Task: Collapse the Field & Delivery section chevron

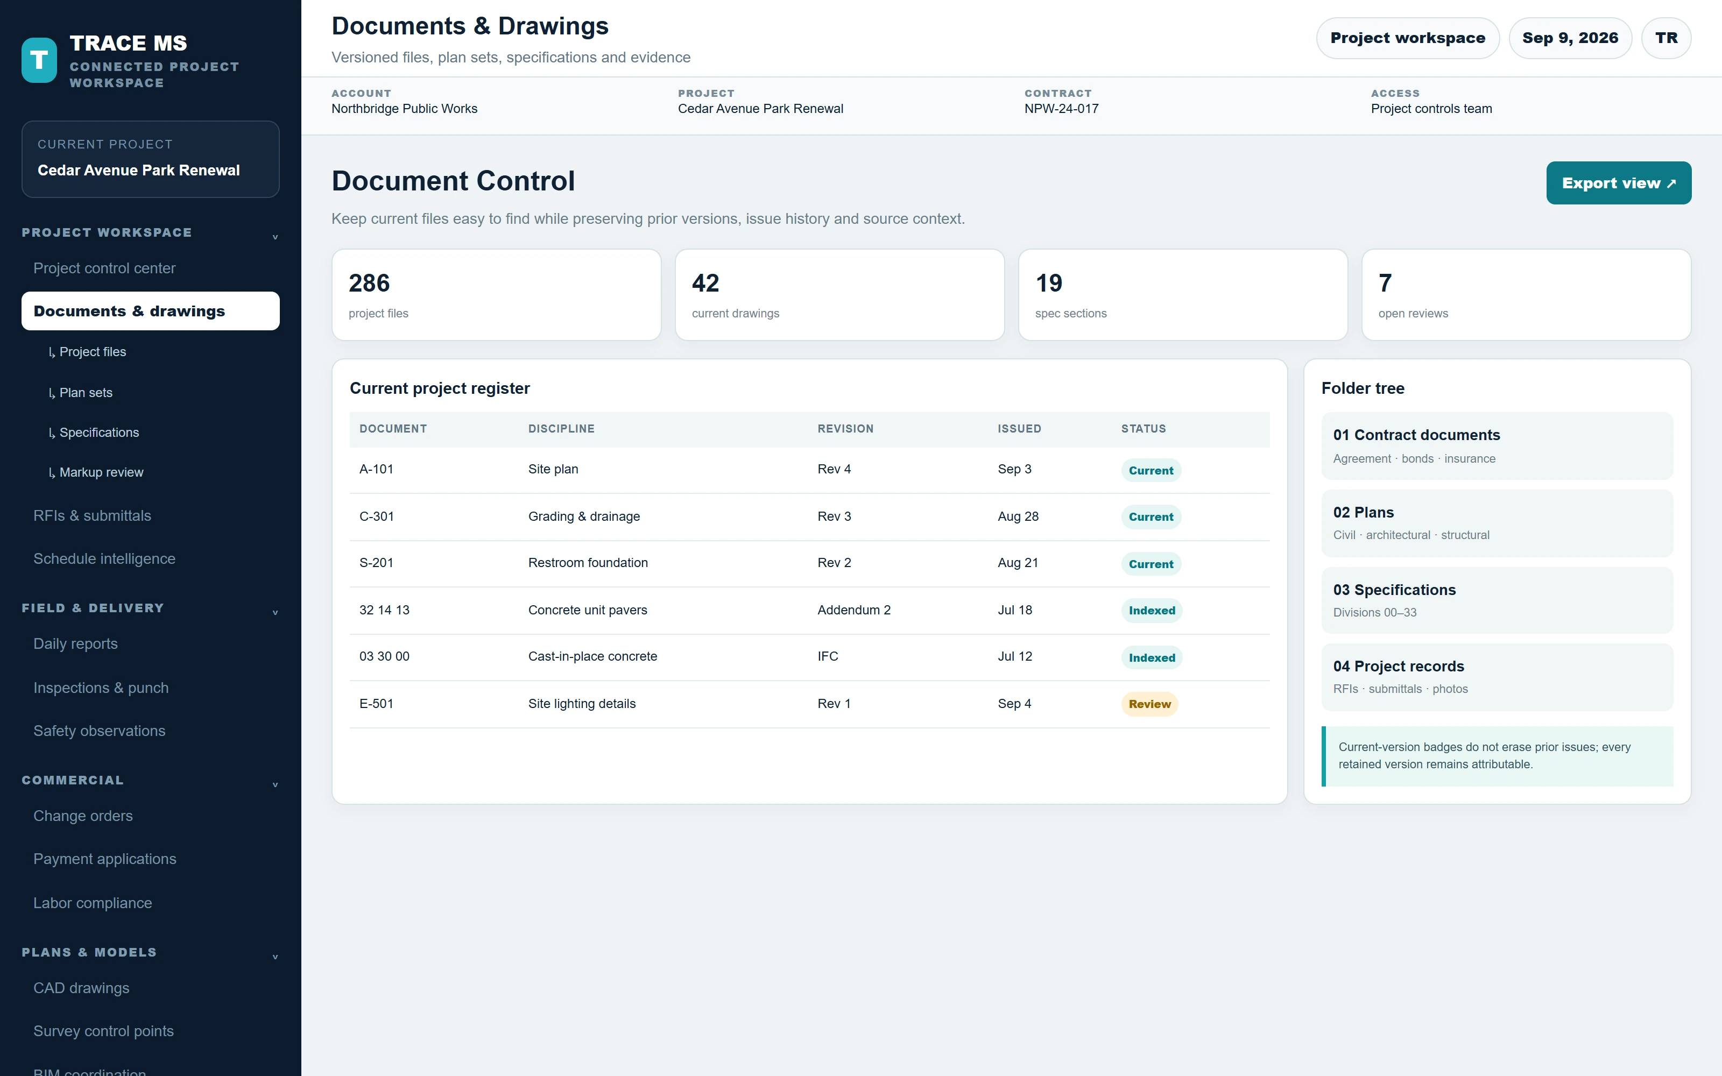Action: (274, 613)
